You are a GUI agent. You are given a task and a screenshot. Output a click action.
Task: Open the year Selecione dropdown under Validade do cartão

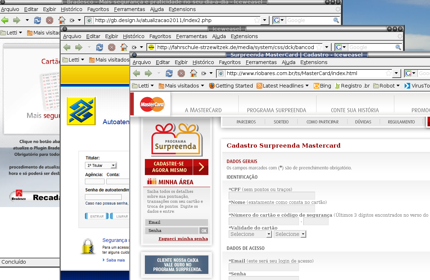(290, 234)
